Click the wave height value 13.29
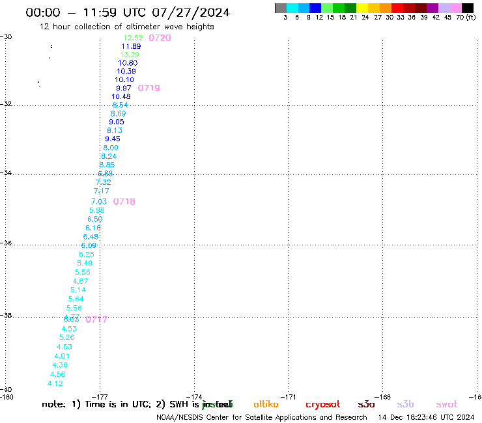Image resolution: width=482 pixels, height=423 pixels. coord(130,55)
